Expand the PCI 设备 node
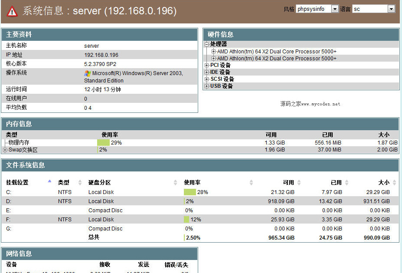This screenshot has width=402, height=273. pos(207,66)
